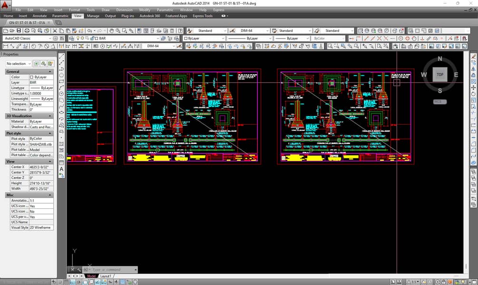Switch to the Model tab
Screen dimensions: 478x285
point(91,276)
